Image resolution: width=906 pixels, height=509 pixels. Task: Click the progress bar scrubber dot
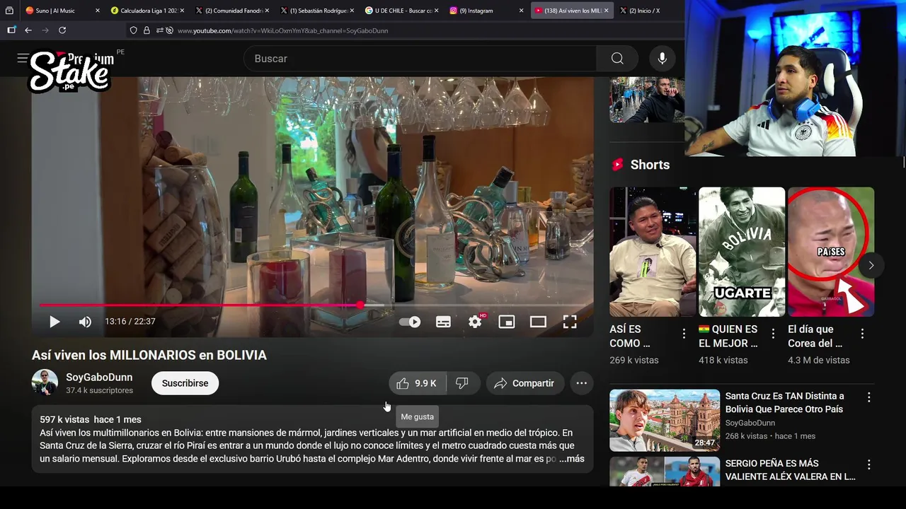(x=360, y=305)
